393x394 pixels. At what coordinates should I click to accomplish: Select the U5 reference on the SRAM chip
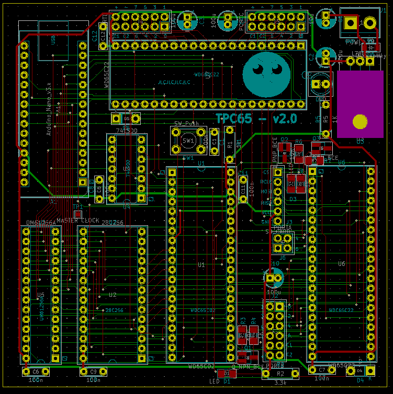coord(41,295)
